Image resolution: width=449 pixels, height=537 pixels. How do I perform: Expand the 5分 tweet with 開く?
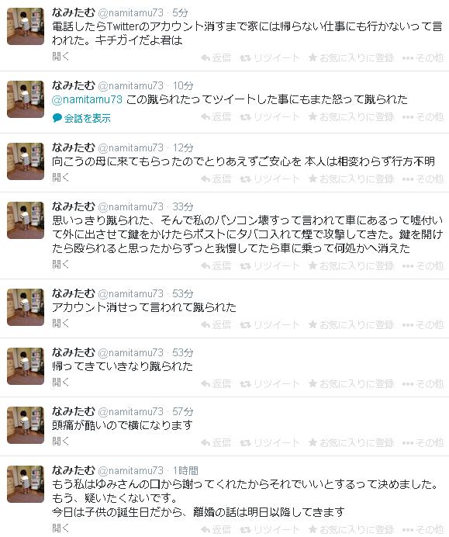(x=60, y=56)
